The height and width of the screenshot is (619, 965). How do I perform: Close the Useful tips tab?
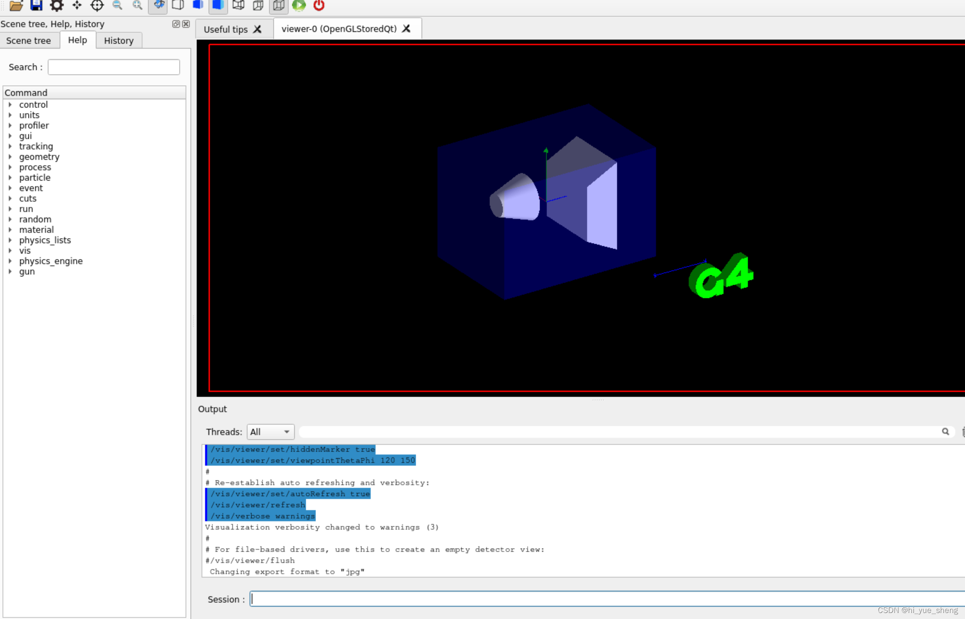click(257, 29)
